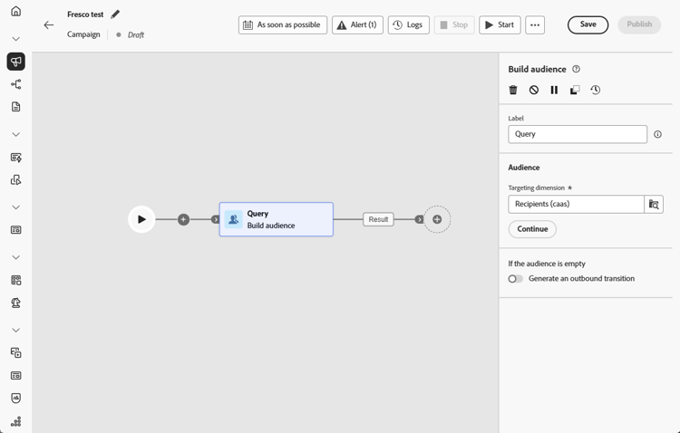Open the Logs view

click(408, 25)
